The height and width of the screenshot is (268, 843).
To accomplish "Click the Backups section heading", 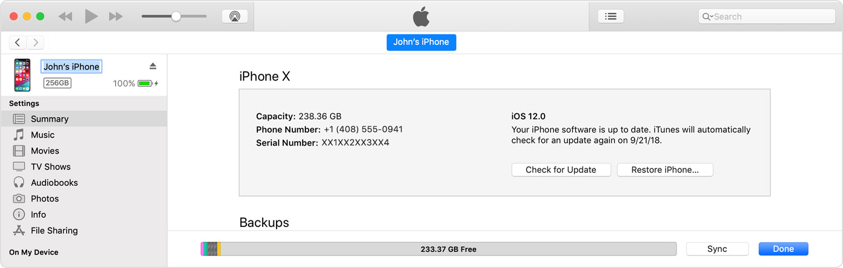I will (x=264, y=223).
